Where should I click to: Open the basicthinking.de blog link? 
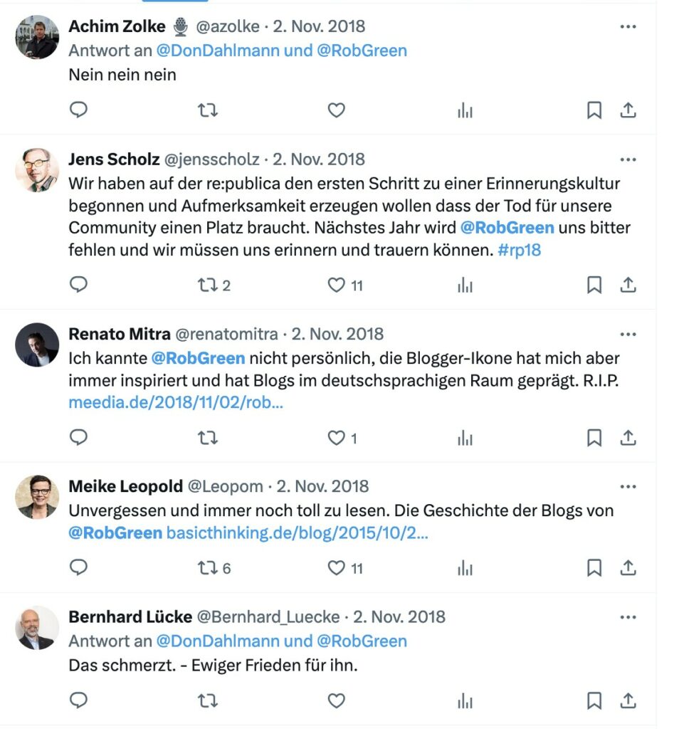coord(297,533)
